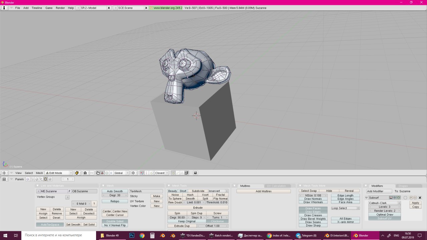Delete the SR:2-Model screen with X
427x240 pixels.
pos(109,8)
